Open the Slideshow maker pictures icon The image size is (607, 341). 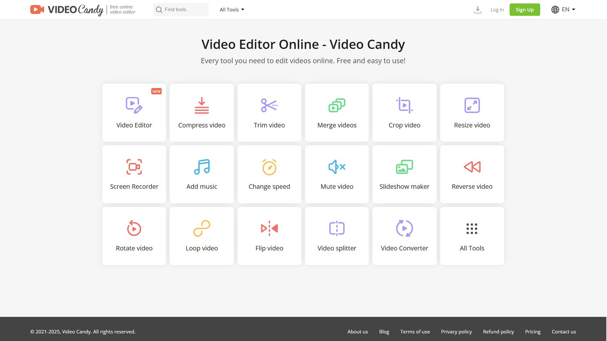coord(404,167)
